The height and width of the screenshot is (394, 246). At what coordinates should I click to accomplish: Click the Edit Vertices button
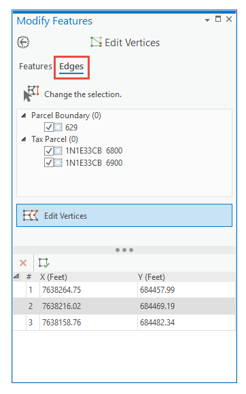[124, 215]
